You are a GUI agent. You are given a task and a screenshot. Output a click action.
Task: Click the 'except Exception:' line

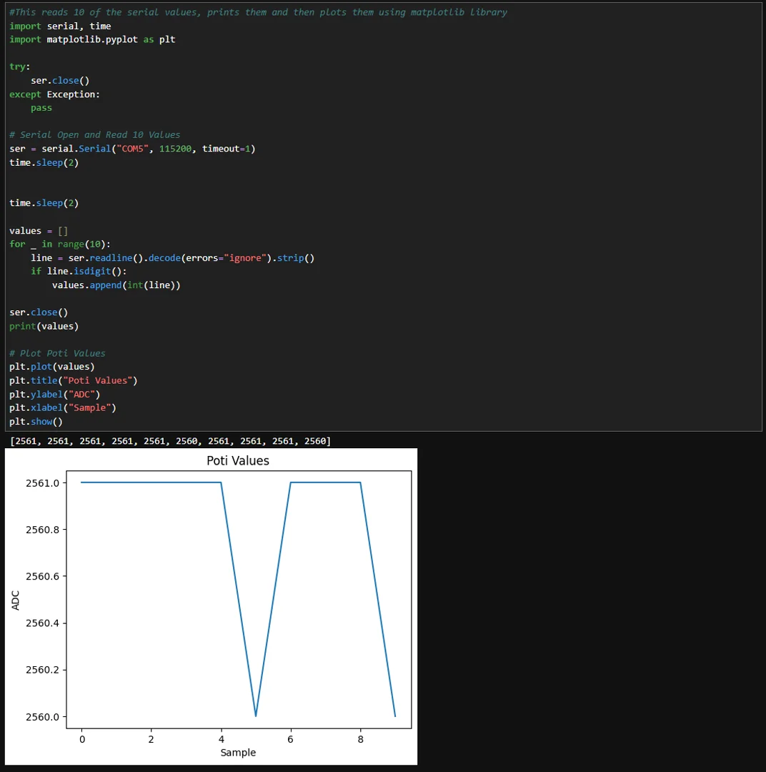pos(54,94)
